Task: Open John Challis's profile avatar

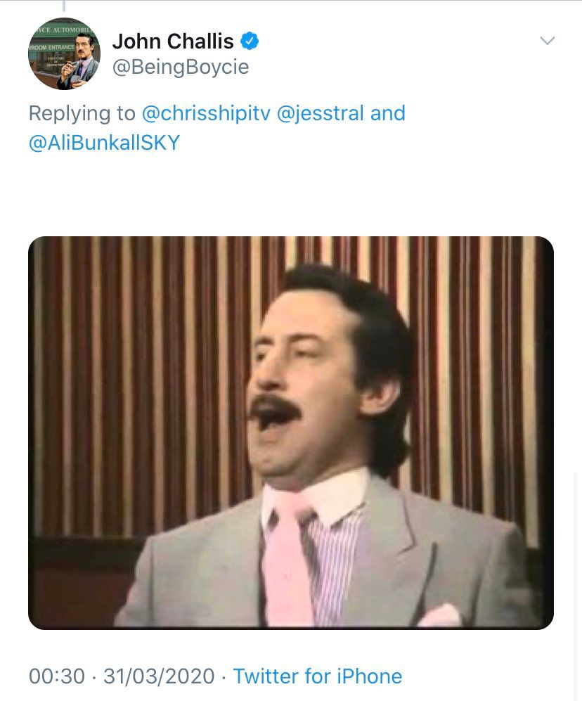Action: (x=64, y=54)
